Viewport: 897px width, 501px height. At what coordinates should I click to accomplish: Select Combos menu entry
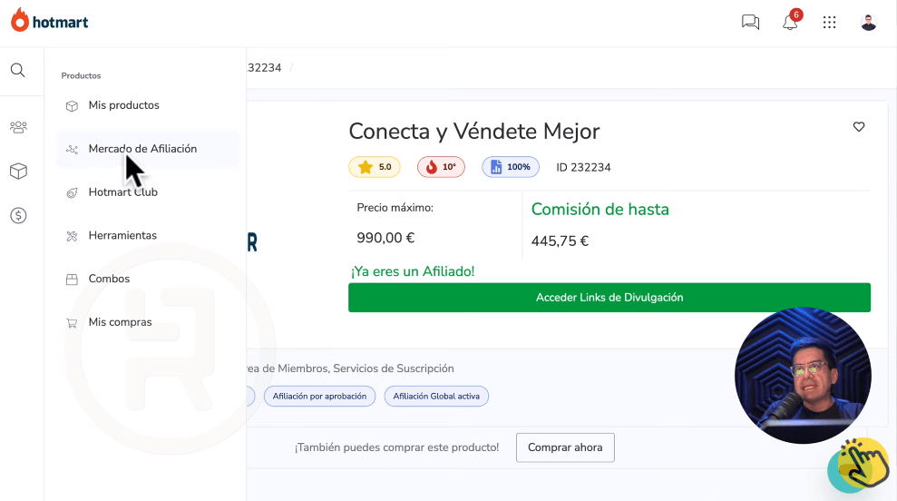(148, 279)
